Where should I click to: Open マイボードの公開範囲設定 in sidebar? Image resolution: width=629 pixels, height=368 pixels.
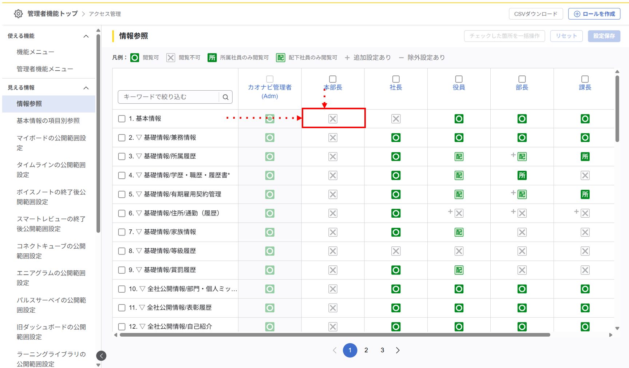coord(51,143)
